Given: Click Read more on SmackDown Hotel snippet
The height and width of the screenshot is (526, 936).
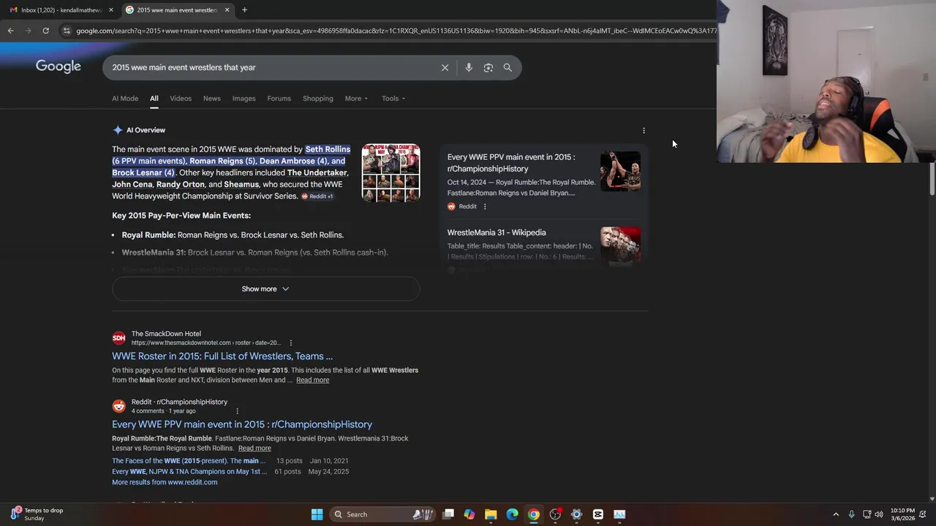Looking at the screenshot, I should click(312, 380).
